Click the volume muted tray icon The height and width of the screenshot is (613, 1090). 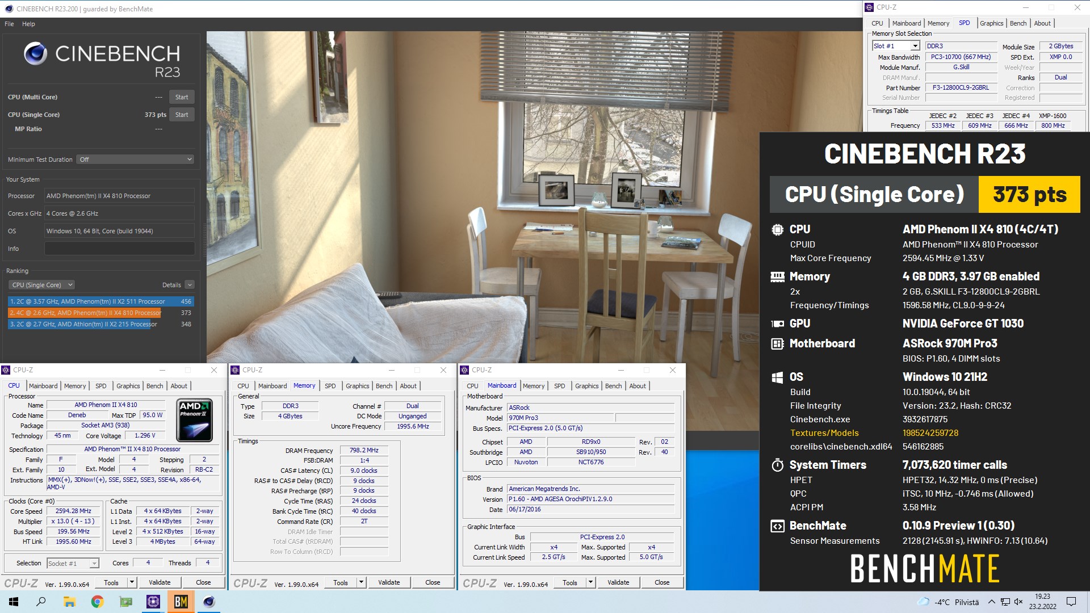coord(1018,602)
